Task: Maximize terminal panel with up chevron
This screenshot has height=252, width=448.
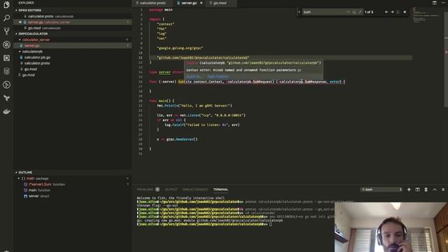Action: [x=435, y=190]
